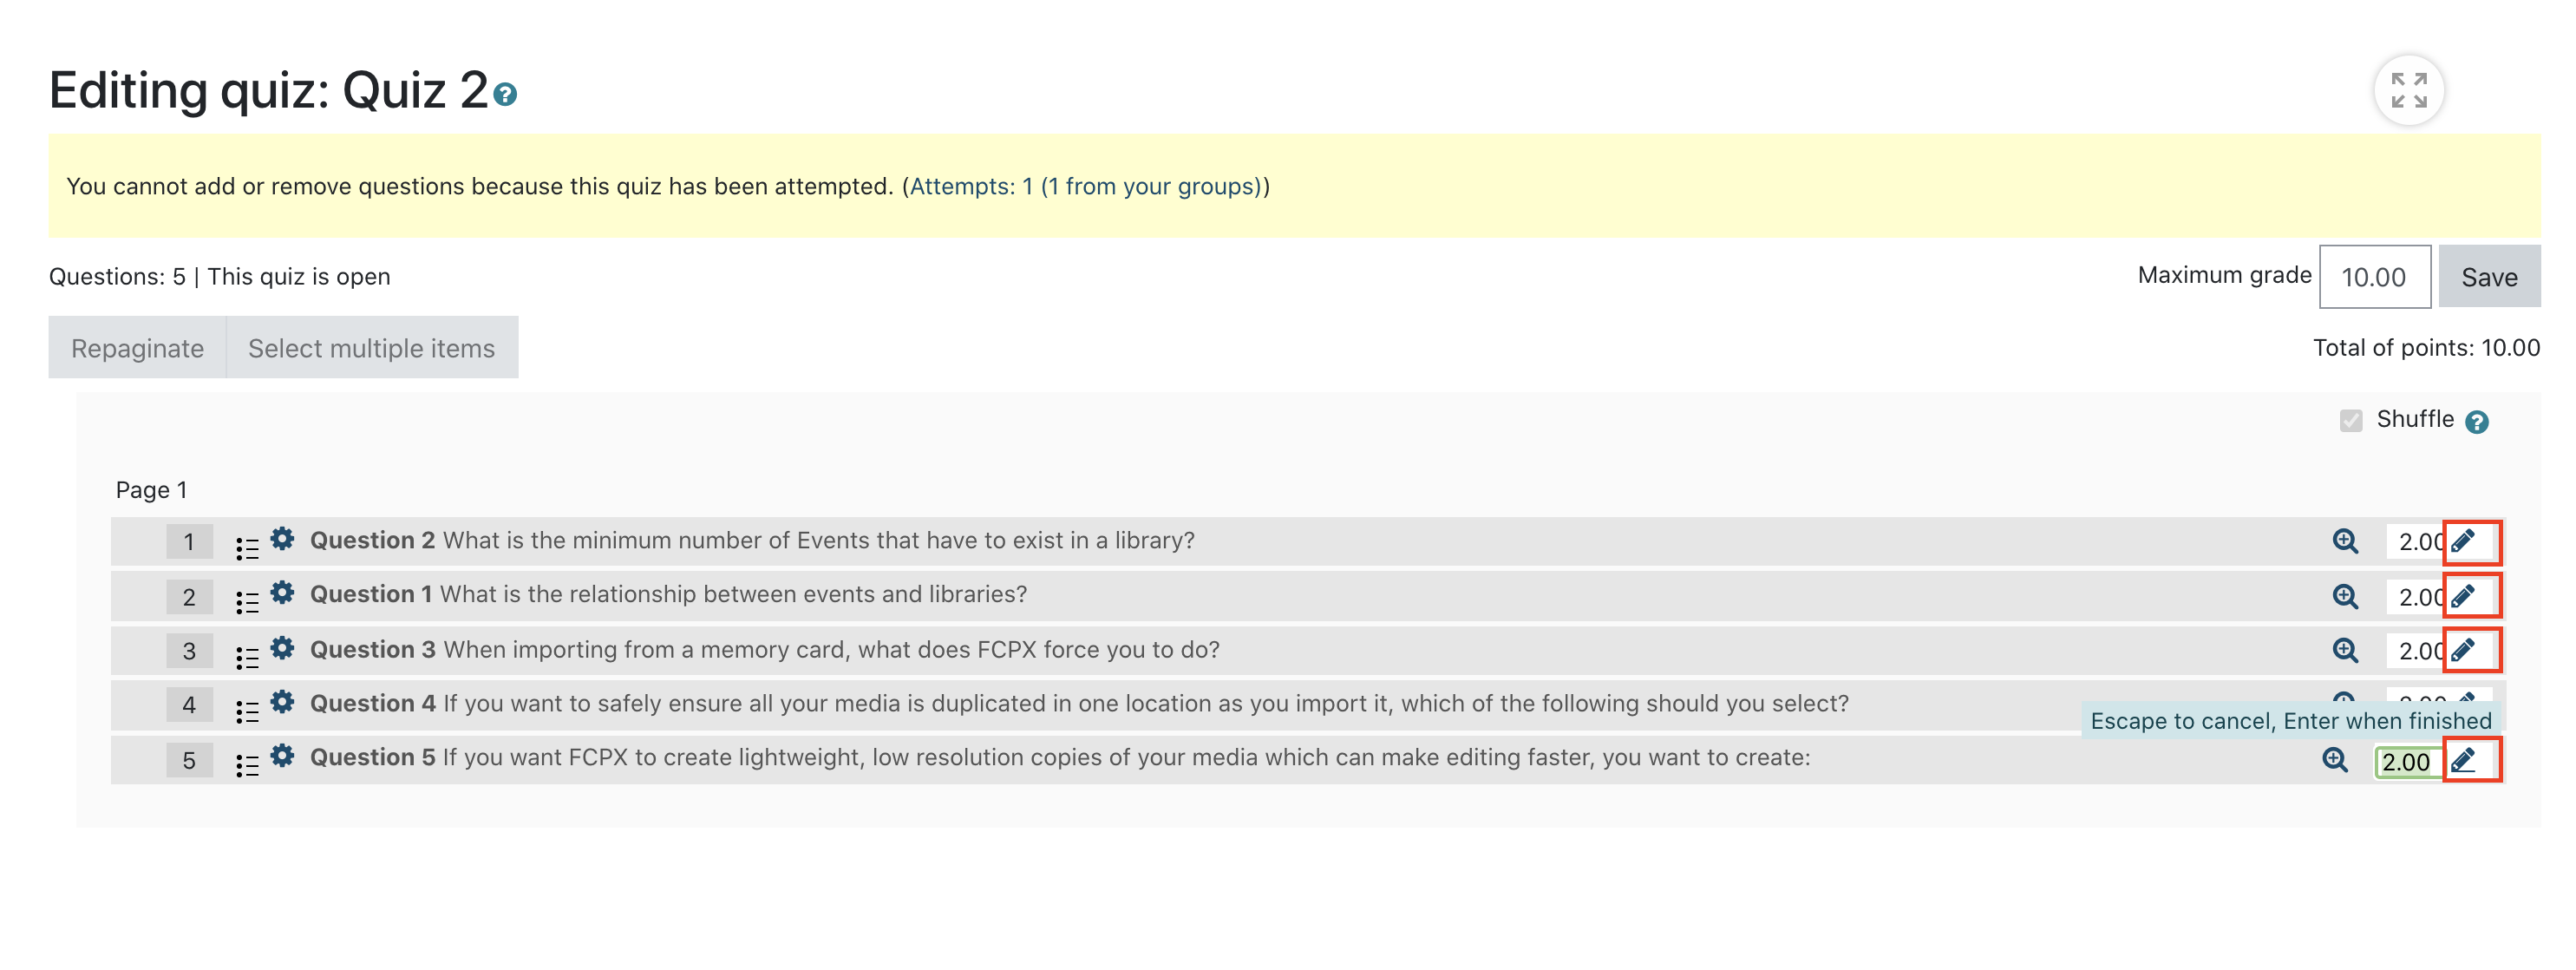The image size is (2576, 970).
Task: Open the Attempts: 1 link
Action: [1086, 186]
